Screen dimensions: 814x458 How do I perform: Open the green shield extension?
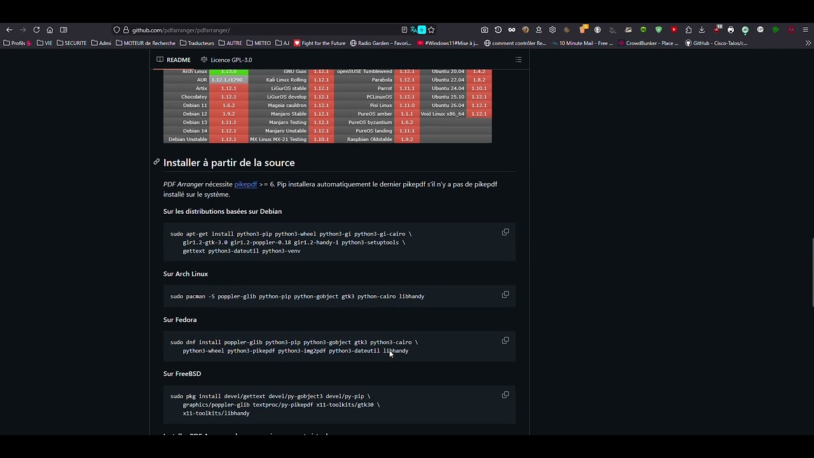[658, 30]
